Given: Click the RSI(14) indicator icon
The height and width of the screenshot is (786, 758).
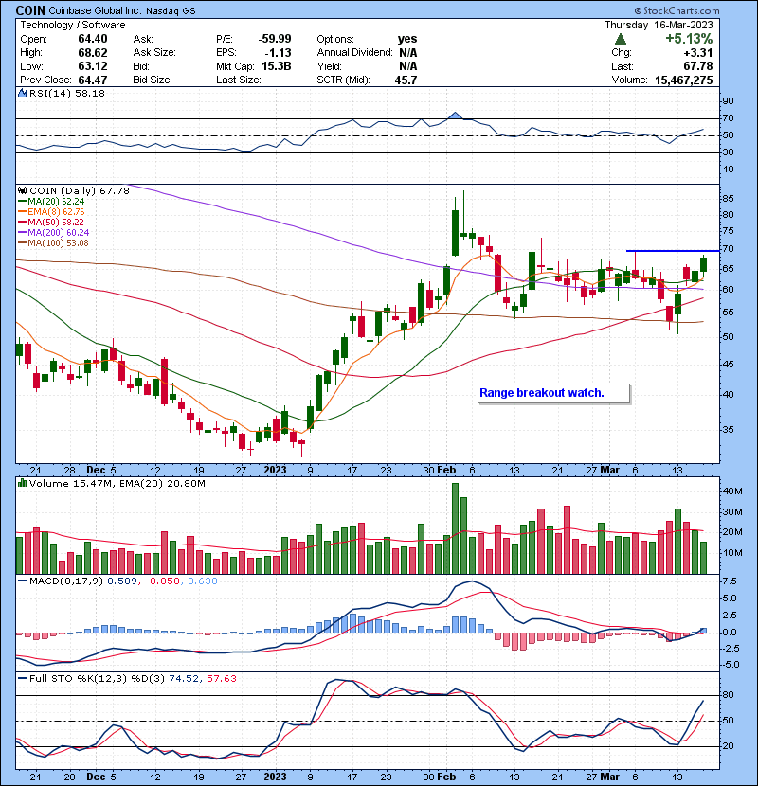Looking at the screenshot, I should (x=22, y=93).
